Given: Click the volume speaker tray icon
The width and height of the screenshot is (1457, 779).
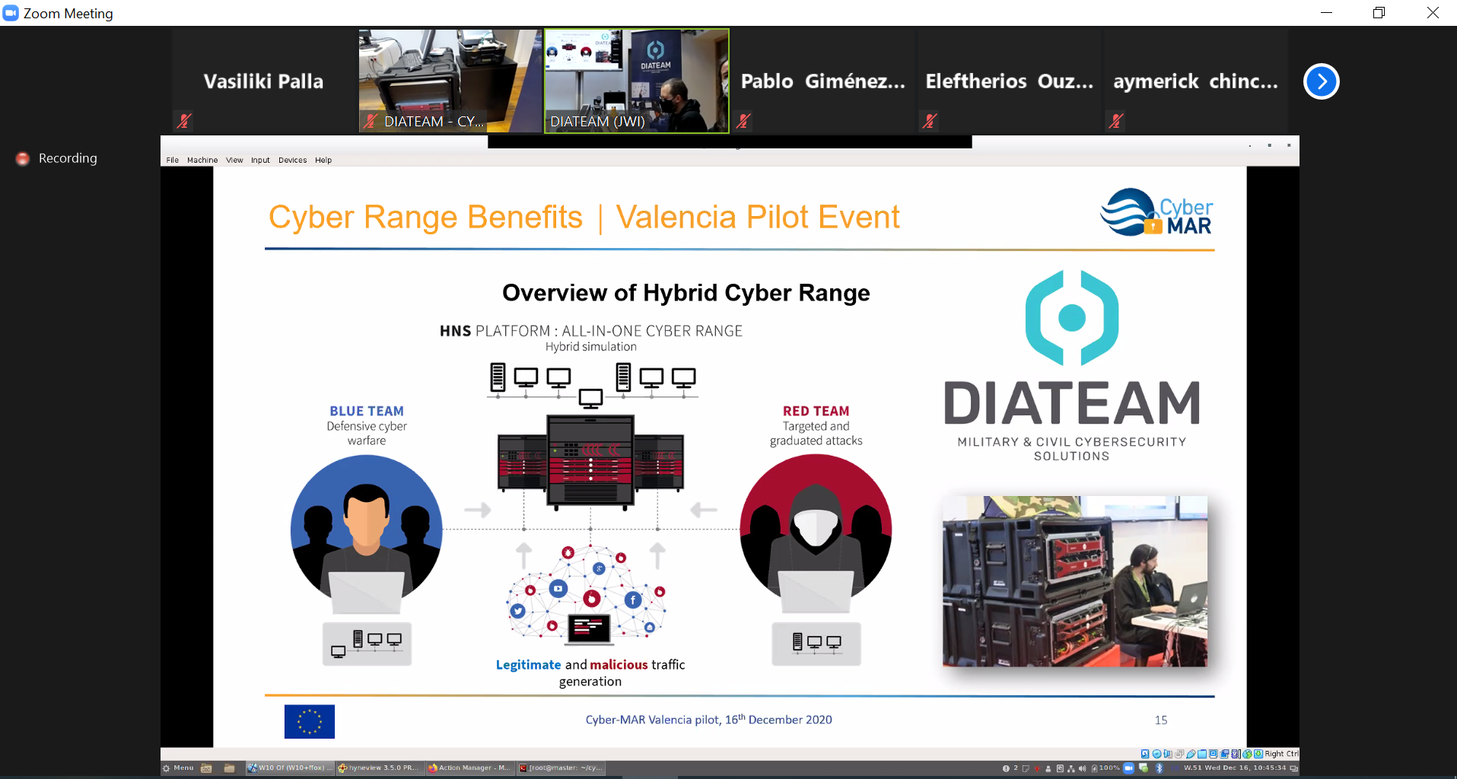Looking at the screenshot, I should [1082, 768].
